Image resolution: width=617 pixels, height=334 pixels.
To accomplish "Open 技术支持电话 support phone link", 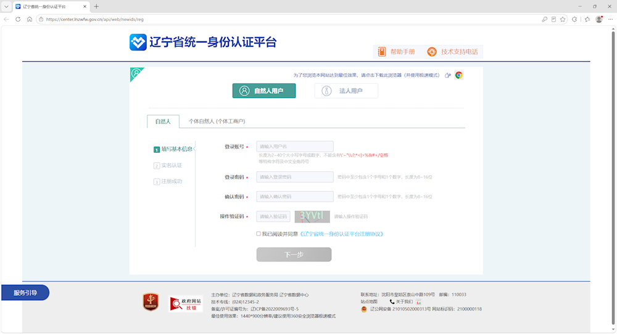I will click(452, 52).
